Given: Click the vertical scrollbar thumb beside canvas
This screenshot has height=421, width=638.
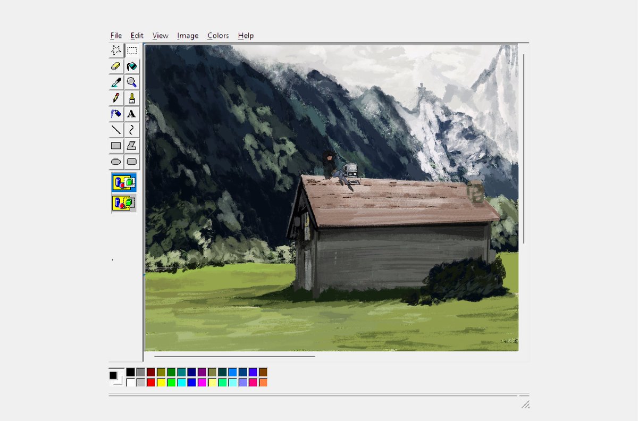Looking at the screenshot, I should 524,149.
